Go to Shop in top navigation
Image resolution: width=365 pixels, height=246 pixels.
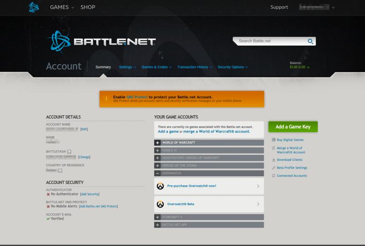(x=88, y=7)
